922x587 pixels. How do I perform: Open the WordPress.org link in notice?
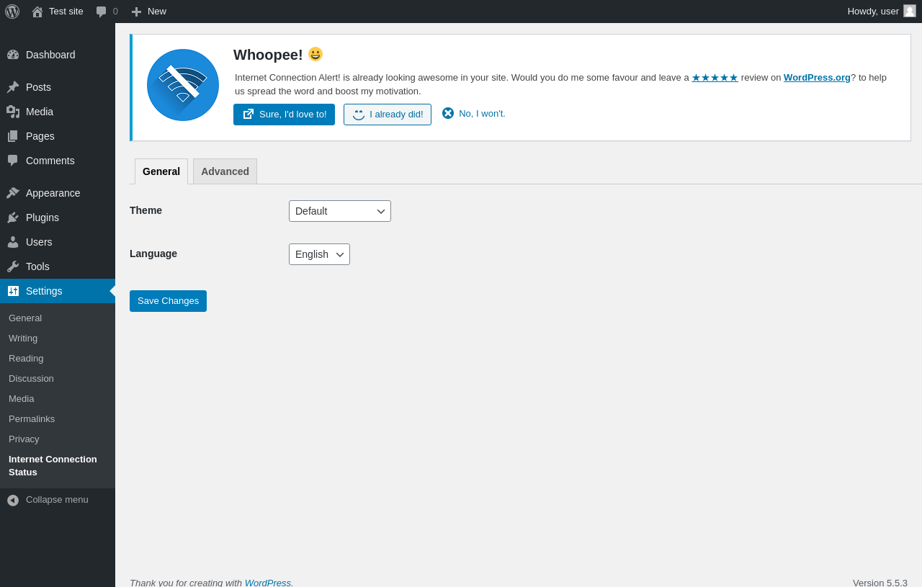(817, 77)
